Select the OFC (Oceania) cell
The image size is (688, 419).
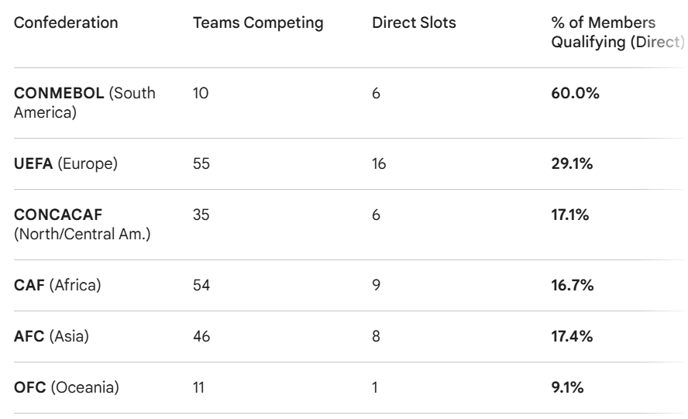point(67,387)
